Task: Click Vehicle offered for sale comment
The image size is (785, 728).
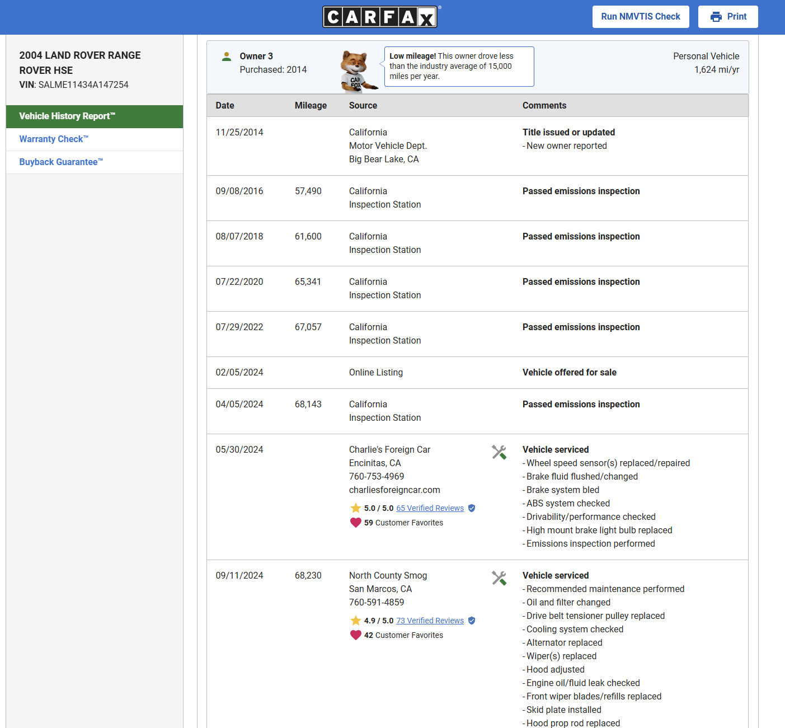Action: (570, 373)
